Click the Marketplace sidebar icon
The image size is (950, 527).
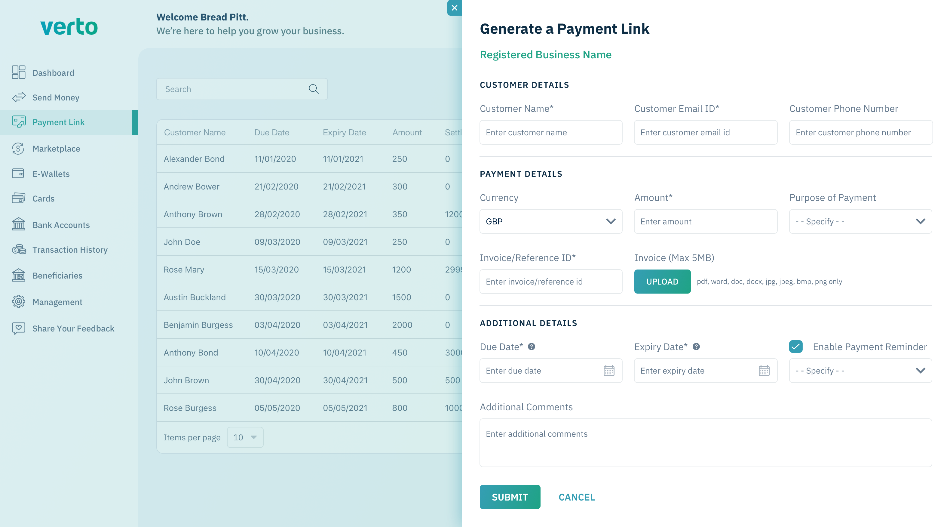(18, 148)
